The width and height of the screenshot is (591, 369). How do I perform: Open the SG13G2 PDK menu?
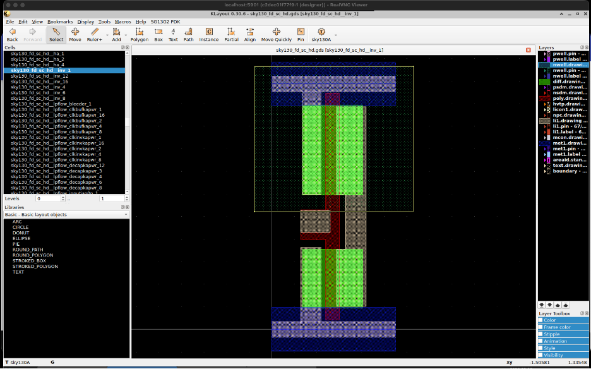pos(165,21)
